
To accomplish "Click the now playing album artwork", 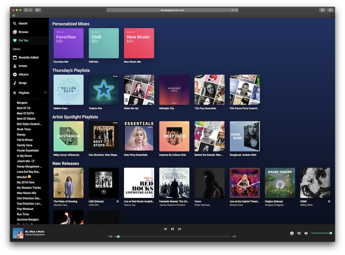I will pyautogui.click(x=18, y=233).
